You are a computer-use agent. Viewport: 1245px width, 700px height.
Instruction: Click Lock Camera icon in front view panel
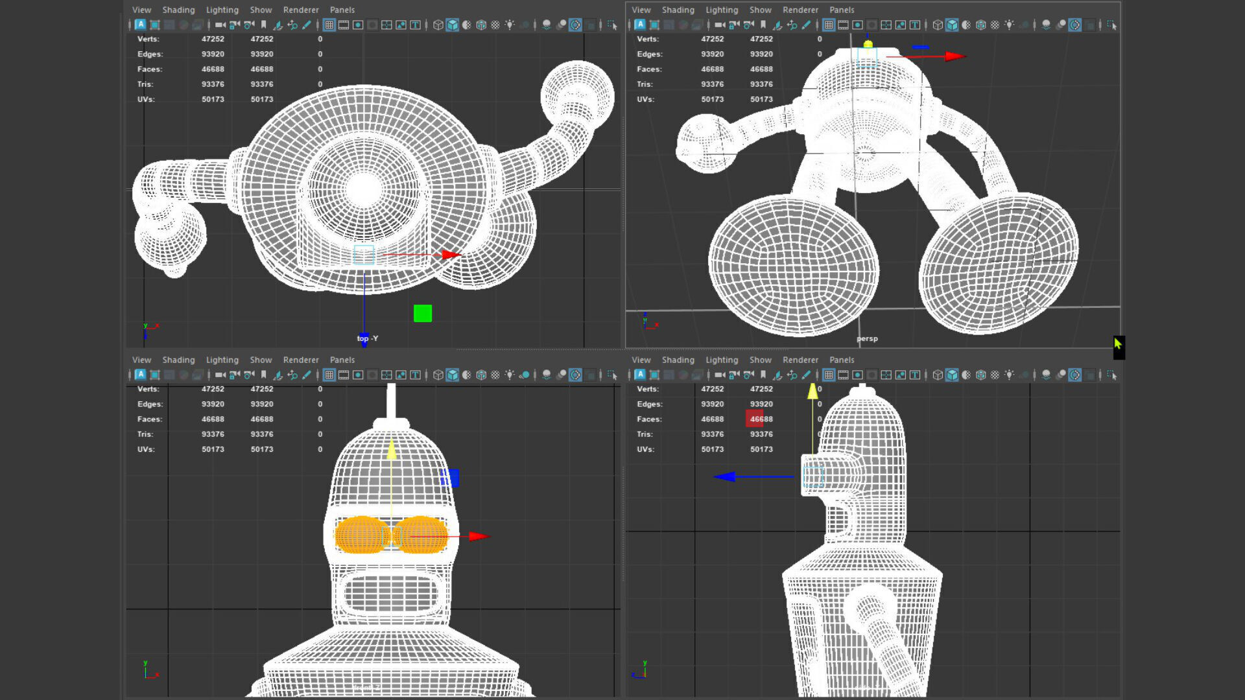coord(235,375)
